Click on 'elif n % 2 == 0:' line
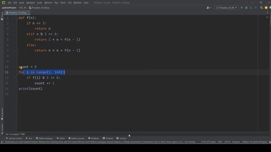 coord(42,34)
